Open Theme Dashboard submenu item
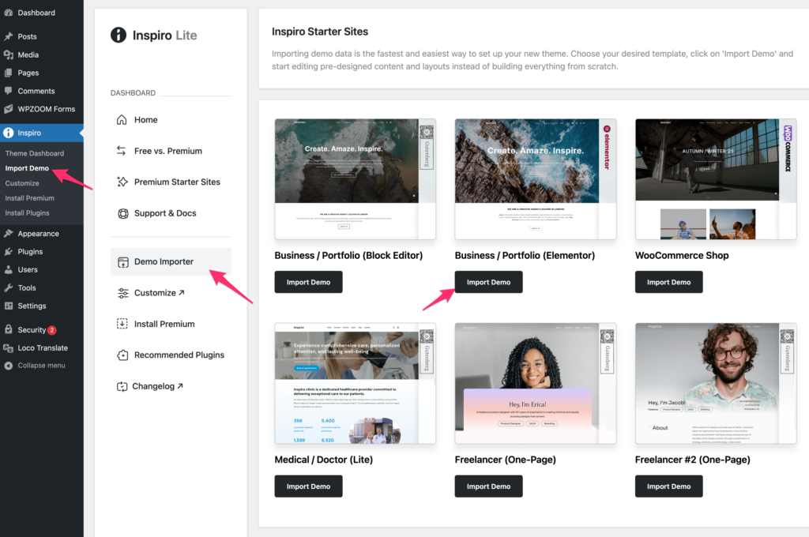Viewport: 809px width, 537px height. point(35,153)
